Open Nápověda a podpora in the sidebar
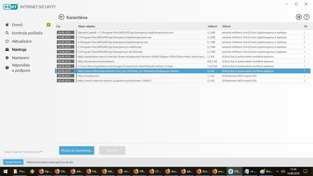 tap(21, 68)
